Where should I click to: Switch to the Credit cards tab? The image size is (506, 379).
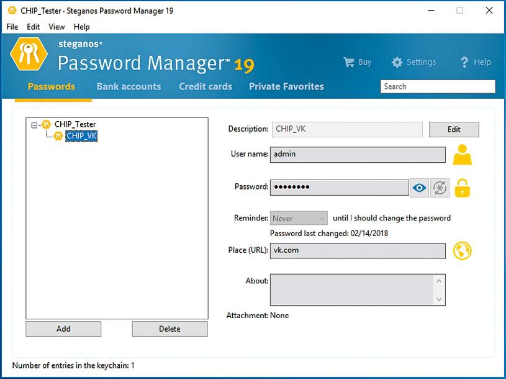[x=206, y=86]
